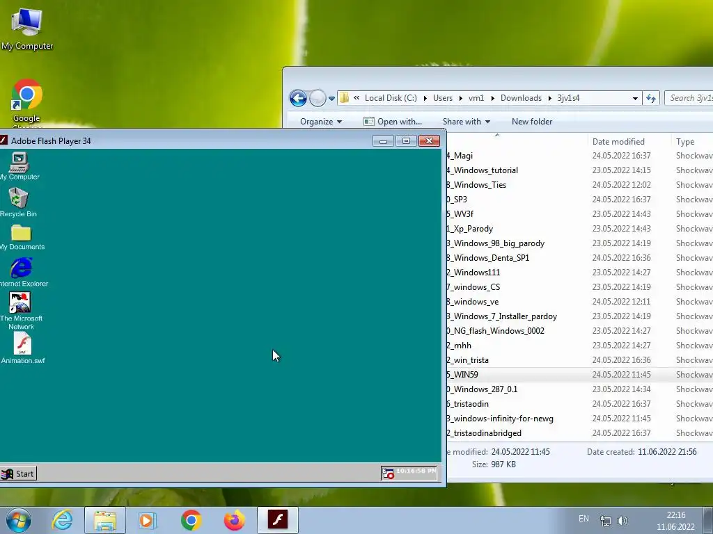The width and height of the screenshot is (713, 534).
Task: Click the folder icon in address bar
Action: (x=344, y=97)
